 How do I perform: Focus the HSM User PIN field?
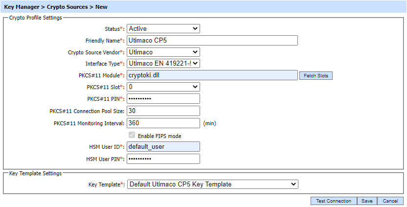click(x=163, y=159)
